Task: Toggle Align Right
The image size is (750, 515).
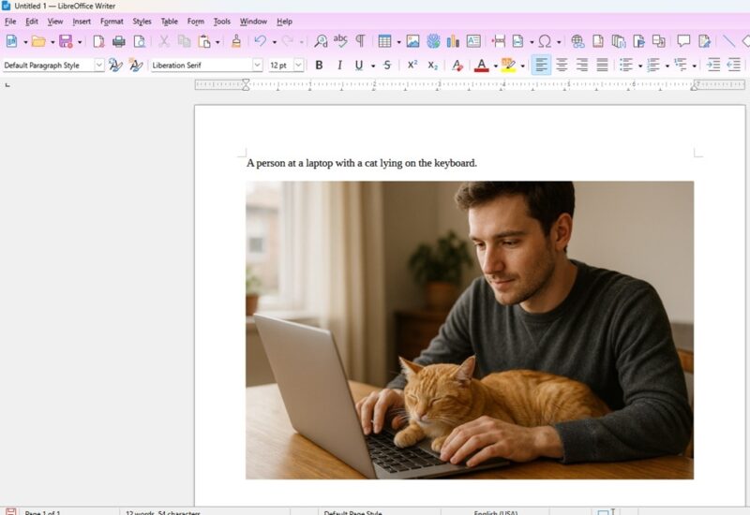Action: tap(582, 66)
